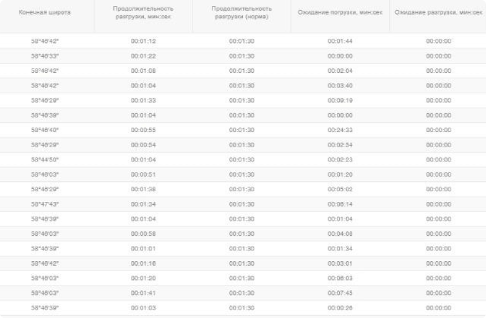
Task: Click the loading wait value 00:07:45
Action: (x=340, y=293)
